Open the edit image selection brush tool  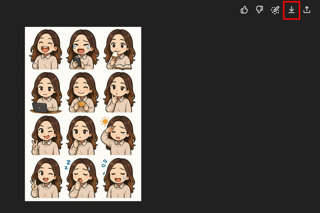[x=275, y=10]
